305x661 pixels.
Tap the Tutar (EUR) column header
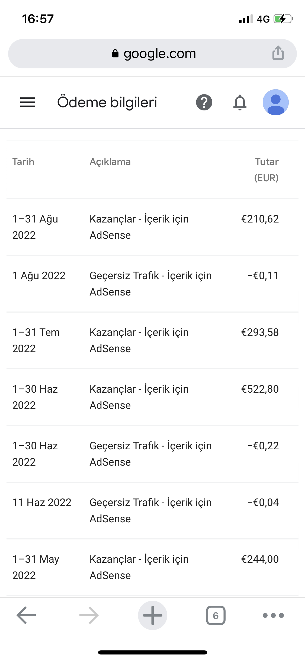[267, 170]
